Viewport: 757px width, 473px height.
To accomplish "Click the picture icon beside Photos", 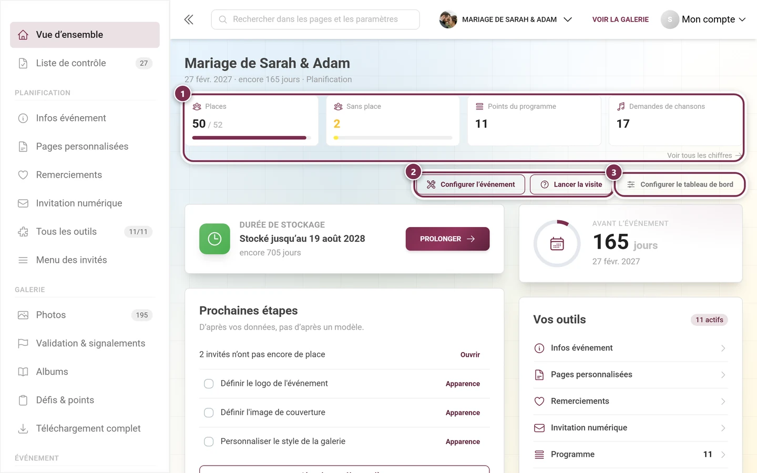I will [x=23, y=315].
